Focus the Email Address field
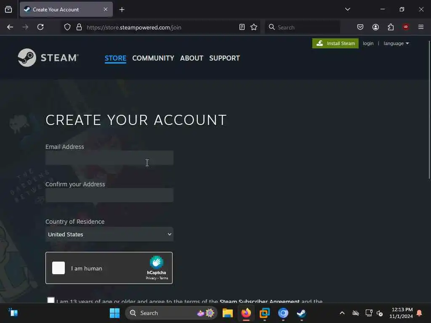The width and height of the screenshot is (431, 323). pos(109,158)
